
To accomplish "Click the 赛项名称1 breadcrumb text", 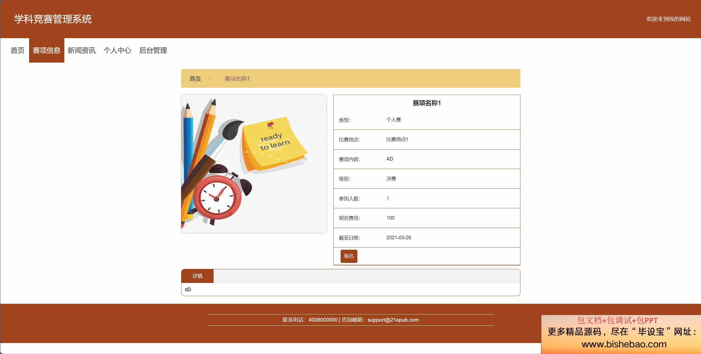I will point(237,79).
